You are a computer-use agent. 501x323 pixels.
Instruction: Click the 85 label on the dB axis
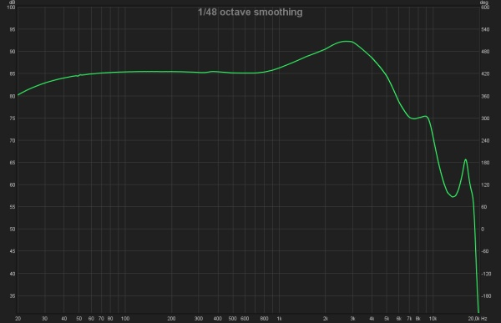[x=13, y=73]
